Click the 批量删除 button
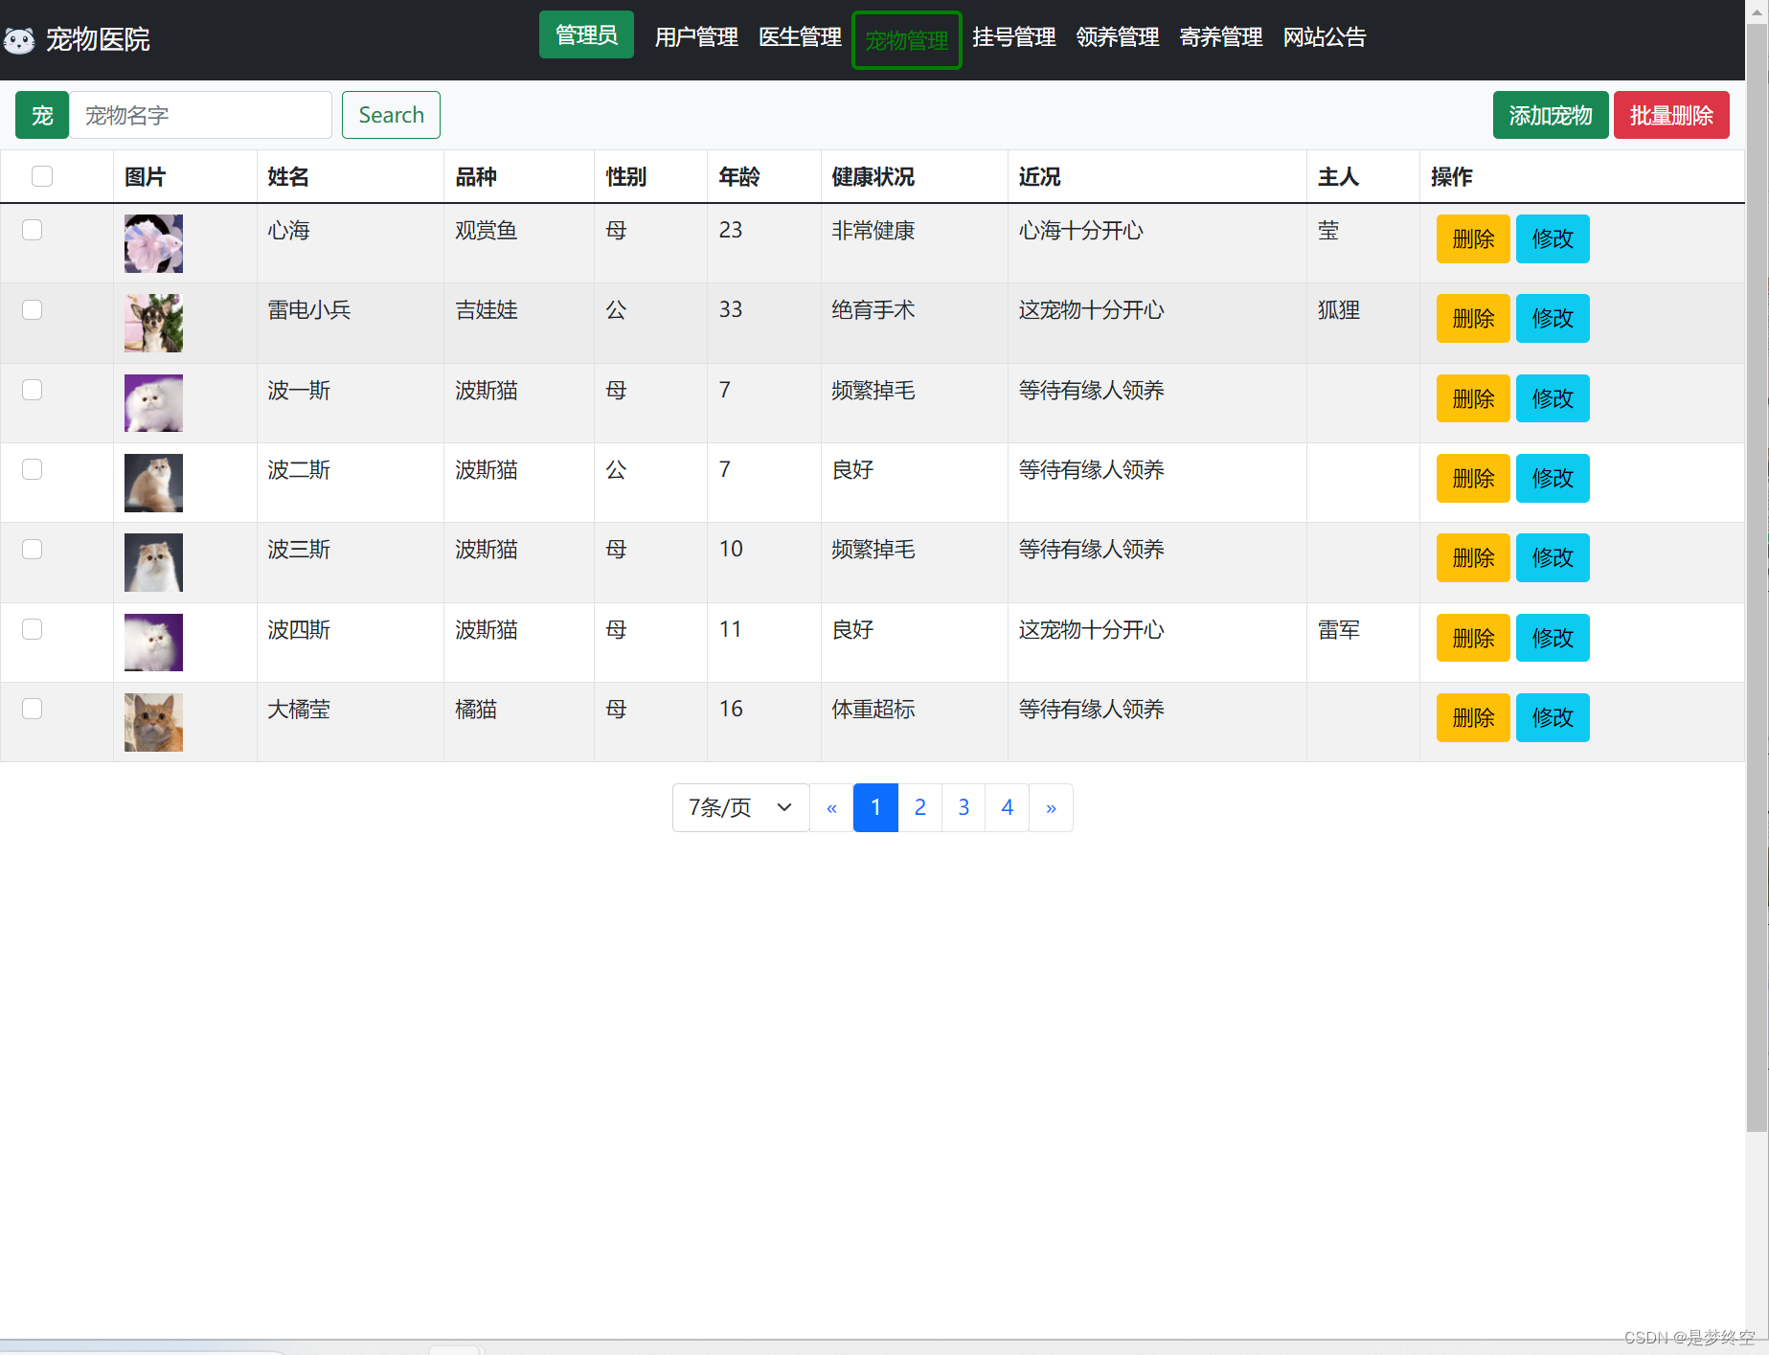Viewport: 1769px width, 1355px height. click(1671, 115)
